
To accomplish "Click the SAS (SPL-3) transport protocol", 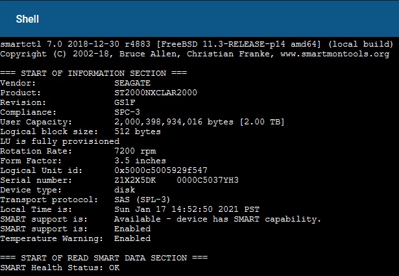I will [142, 200].
